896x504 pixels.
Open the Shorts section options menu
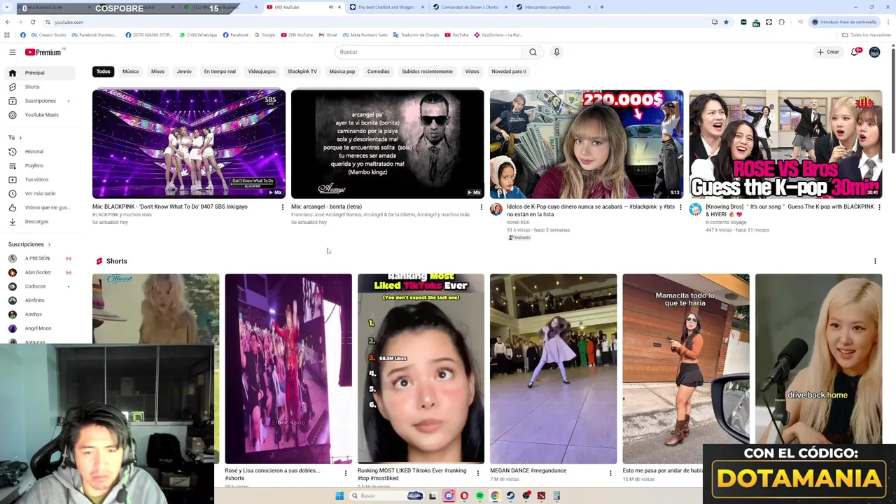click(875, 261)
